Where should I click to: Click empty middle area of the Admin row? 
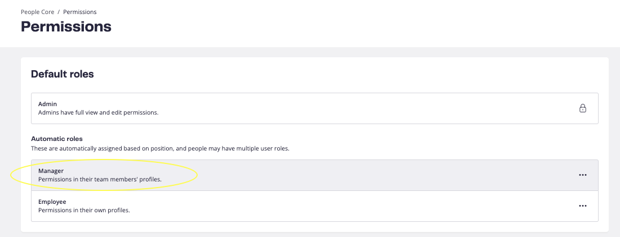pyautogui.click(x=356, y=108)
